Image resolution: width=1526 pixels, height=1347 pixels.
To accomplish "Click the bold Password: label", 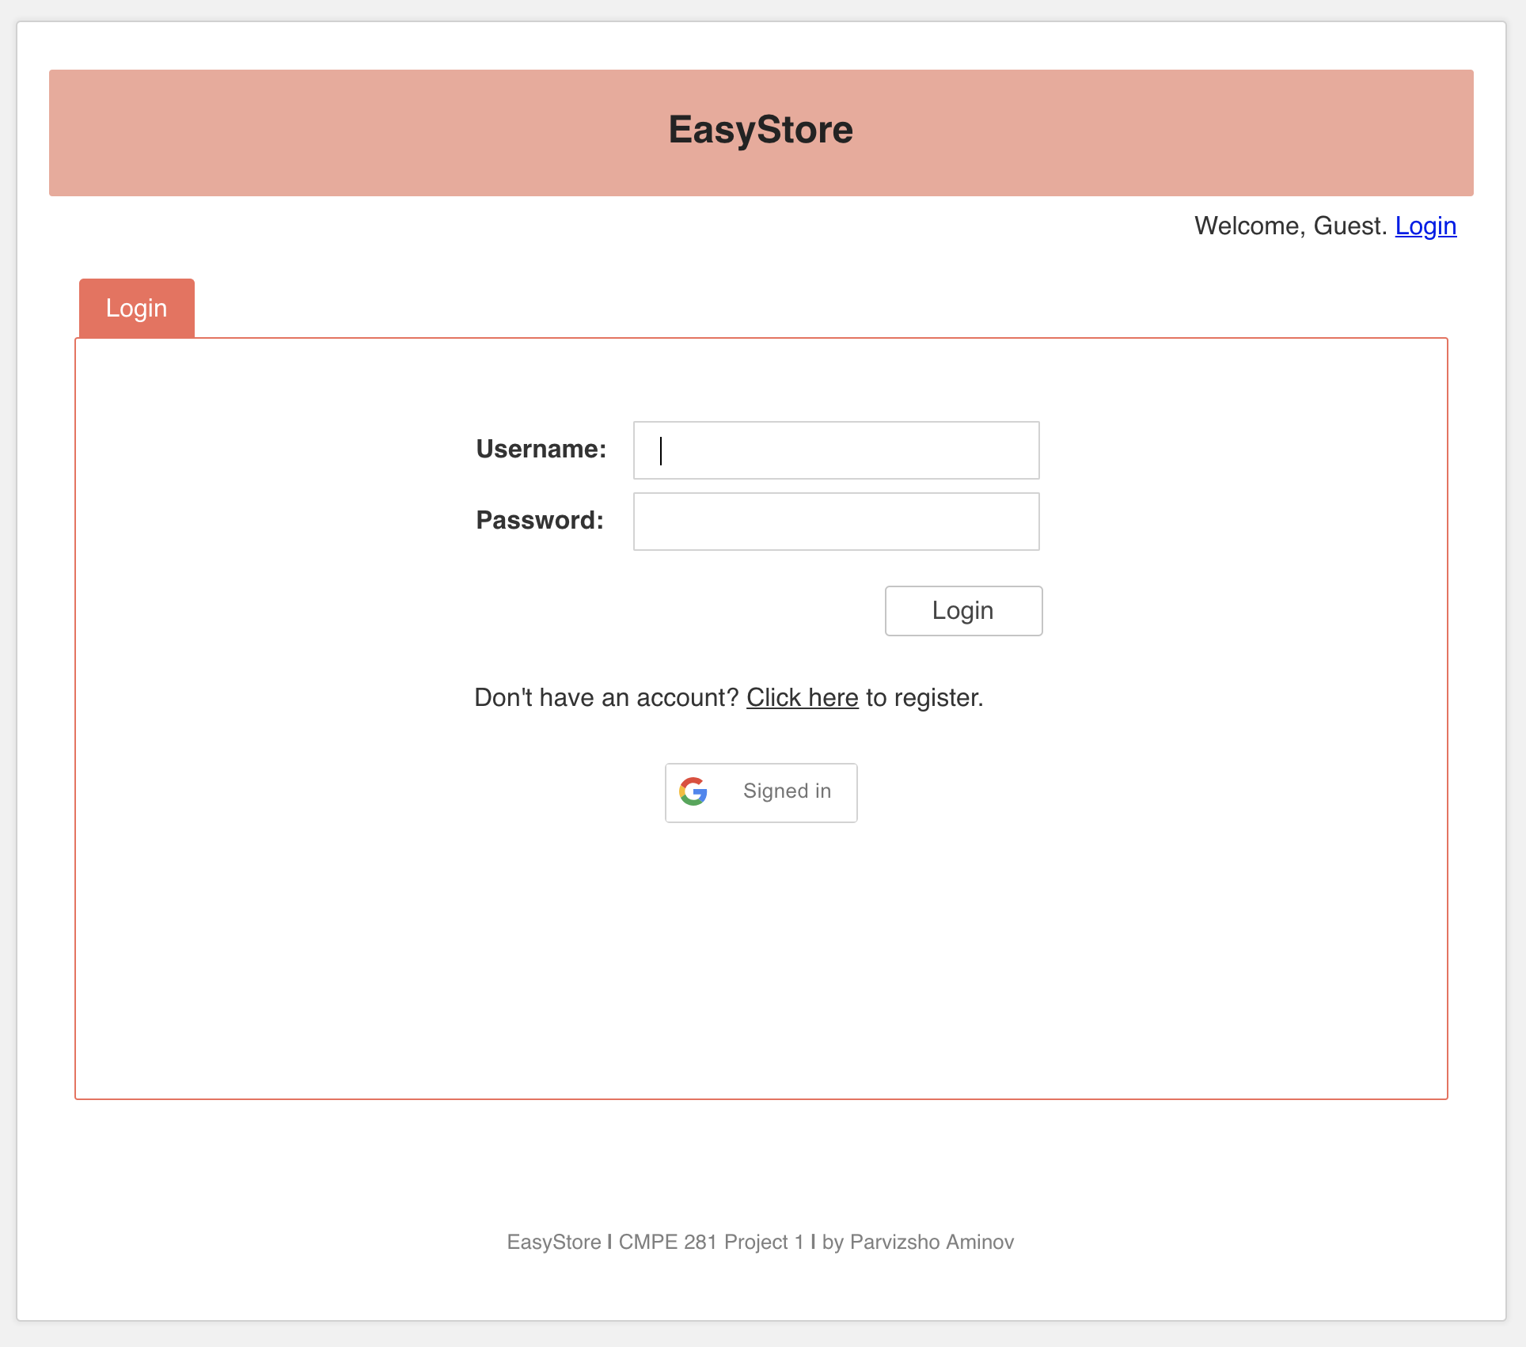I will point(540,521).
